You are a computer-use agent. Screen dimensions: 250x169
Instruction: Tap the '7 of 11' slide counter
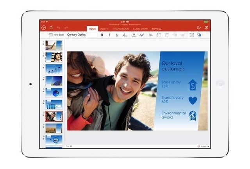pyautogui.click(x=69, y=146)
